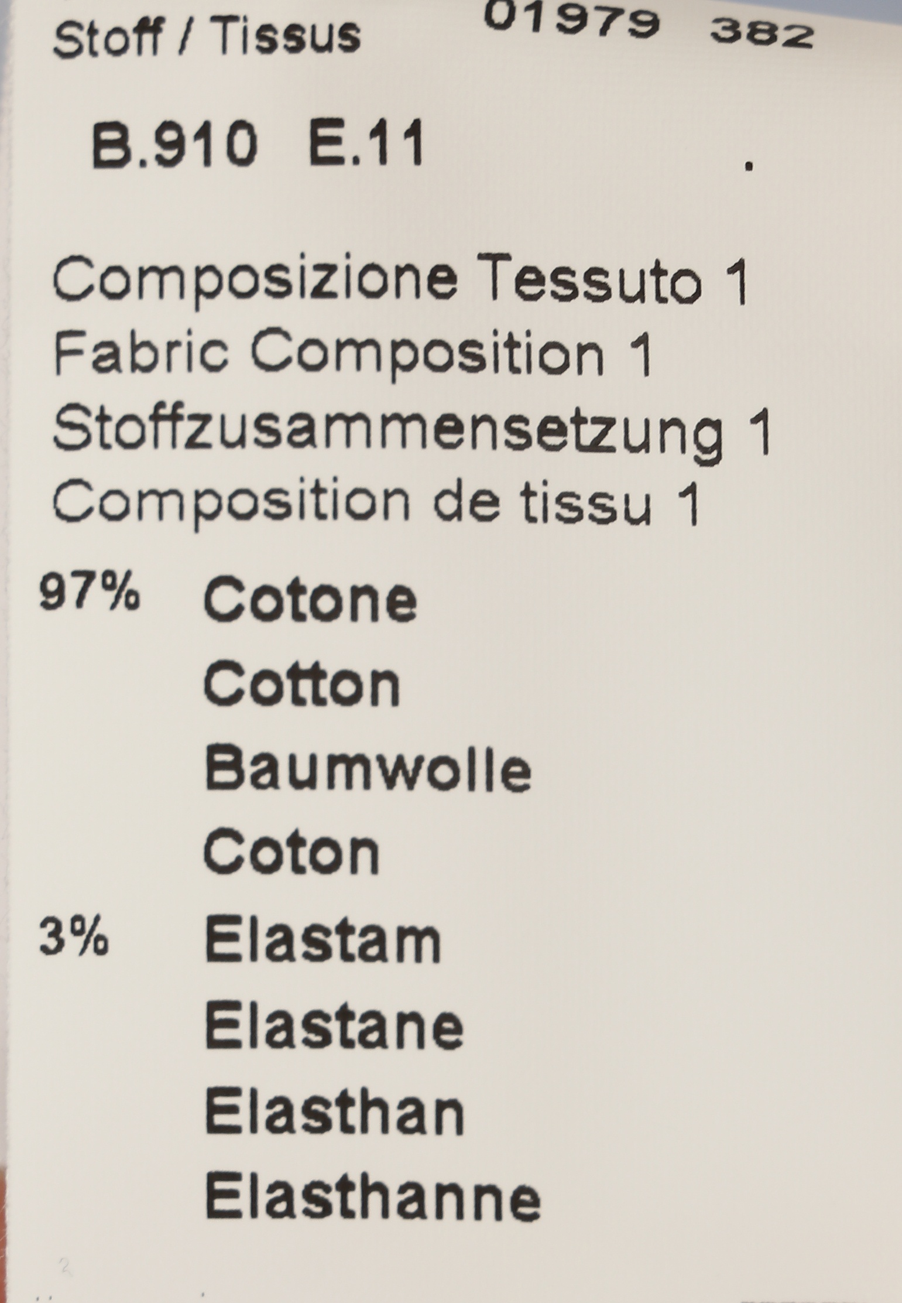The image size is (902, 1303).
Task: Click the word Elastam
Action: click(323, 942)
